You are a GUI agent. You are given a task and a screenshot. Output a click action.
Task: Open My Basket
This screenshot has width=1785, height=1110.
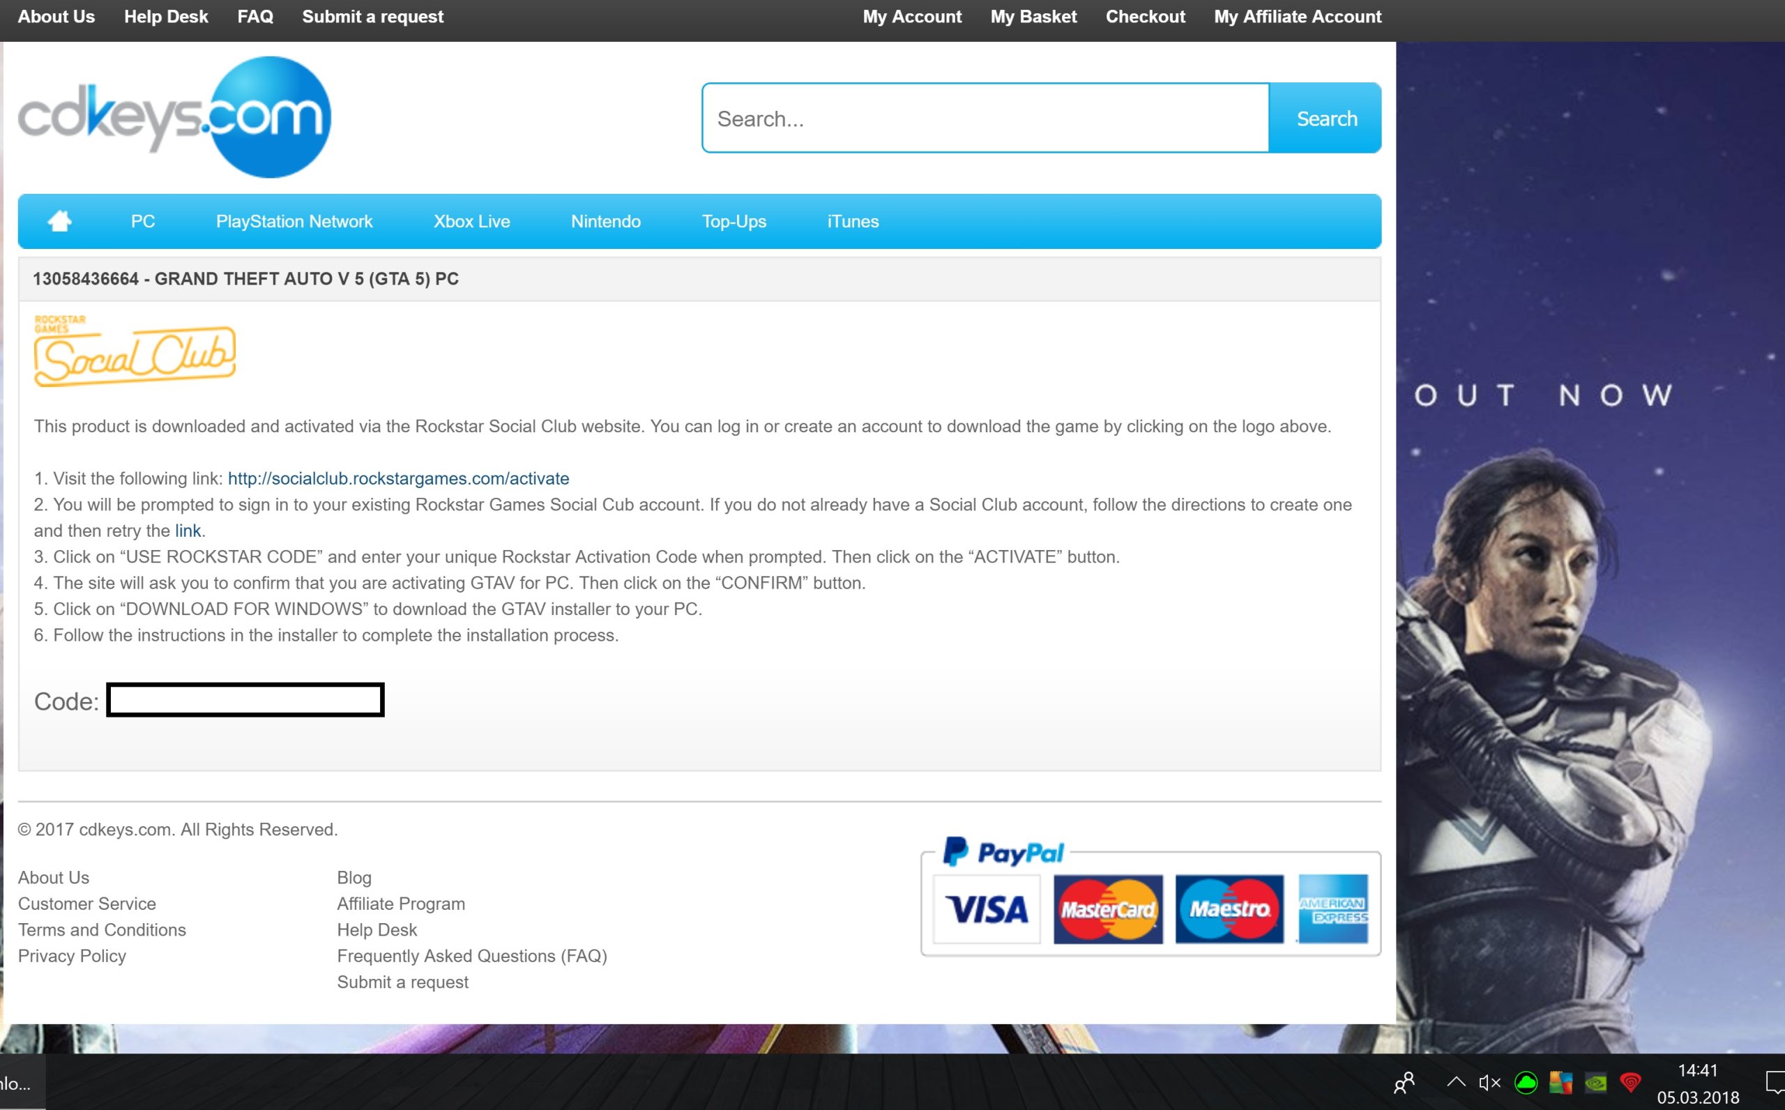pos(1033,17)
